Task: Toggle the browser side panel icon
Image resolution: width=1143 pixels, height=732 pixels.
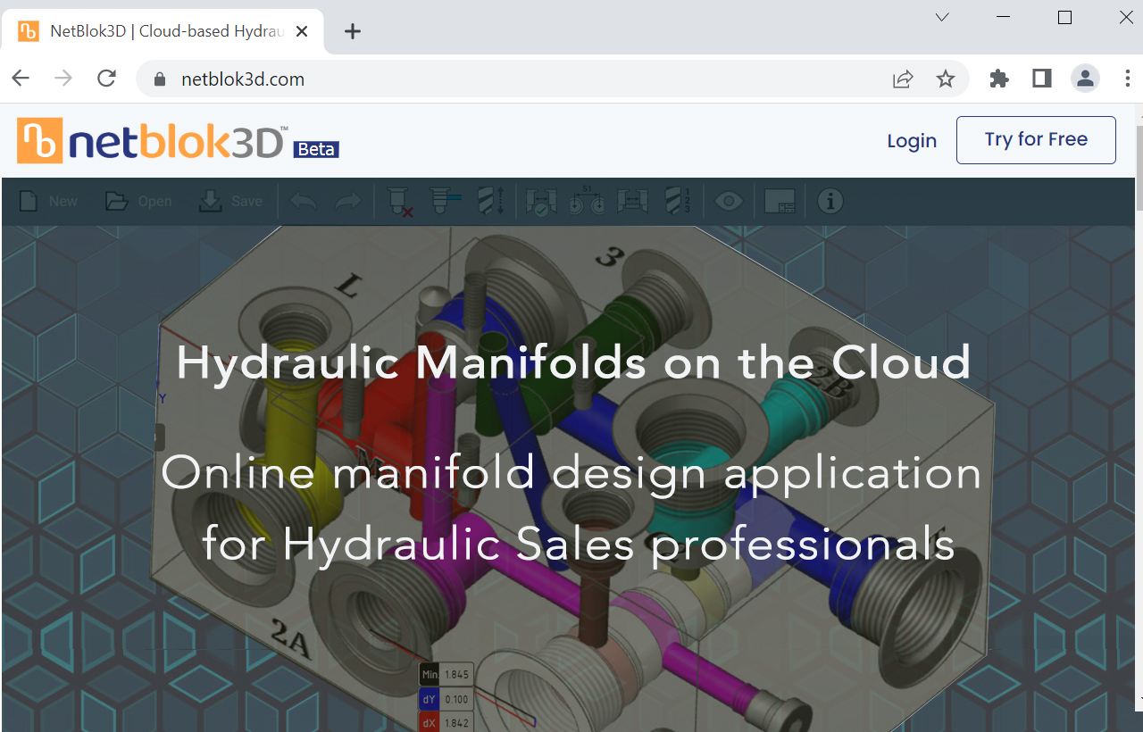Action: (x=1042, y=79)
